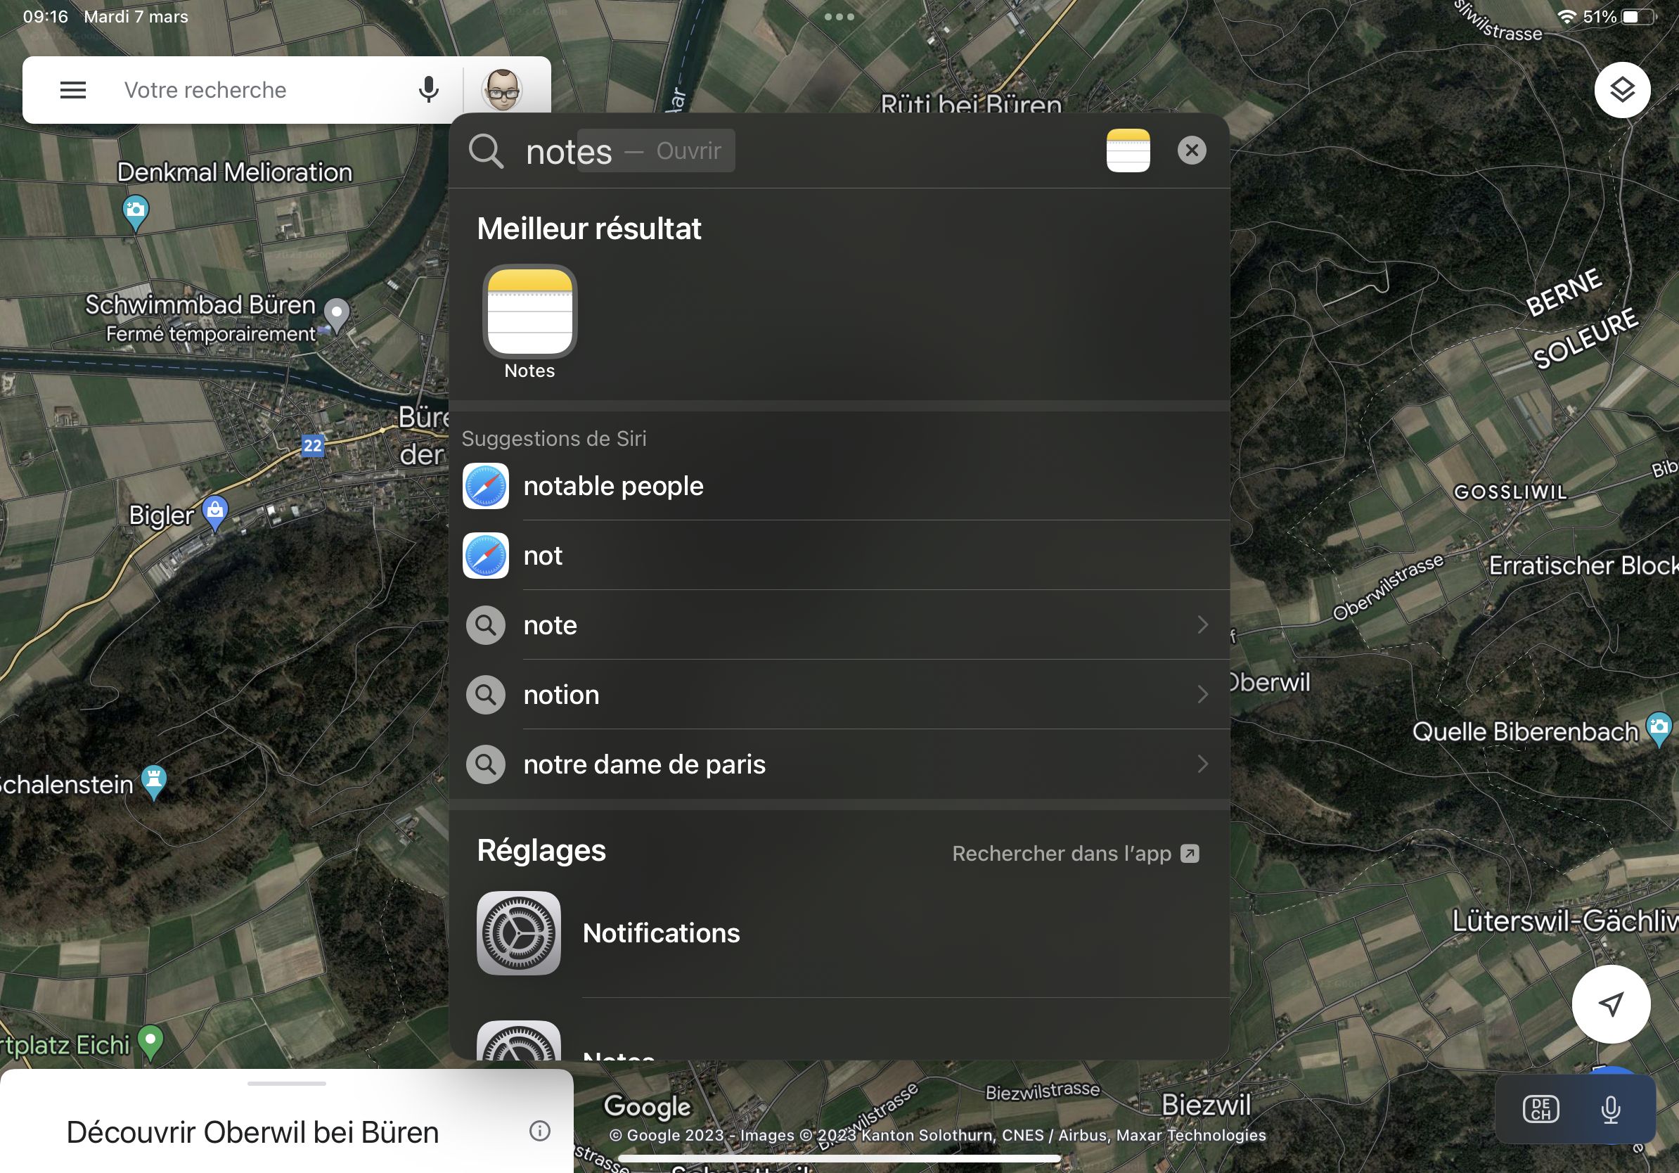Open Notifications in Réglages results
Image resolution: width=1679 pixels, height=1173 pixels.
pyautogui.click(x=839, y=933)
